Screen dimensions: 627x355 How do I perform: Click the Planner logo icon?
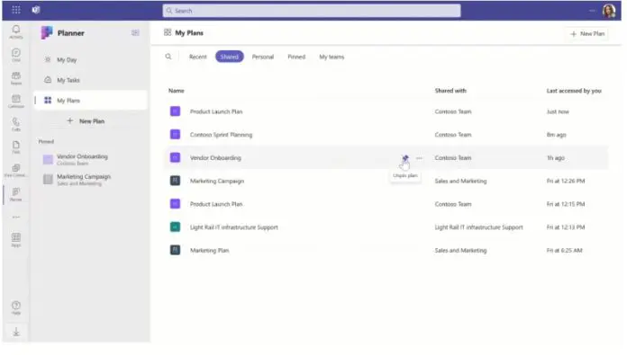[47, 32]
